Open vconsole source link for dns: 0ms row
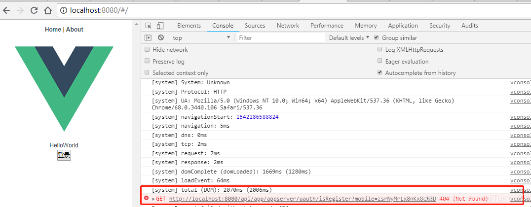Image resolution: width=531 pixels, height=207 pixels. pos(521,135)
